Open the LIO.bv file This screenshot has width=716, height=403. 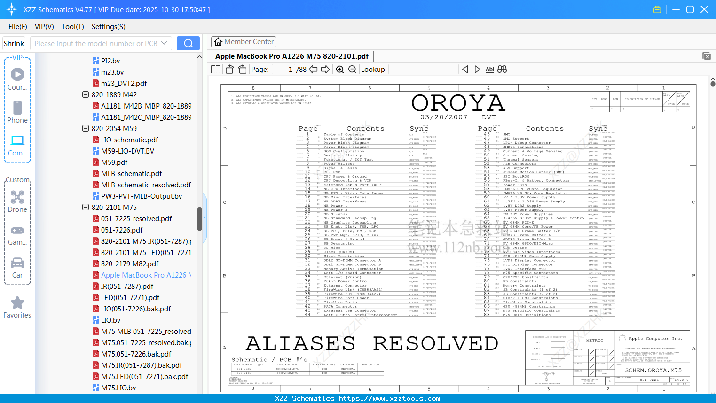(x=110, y=320)
